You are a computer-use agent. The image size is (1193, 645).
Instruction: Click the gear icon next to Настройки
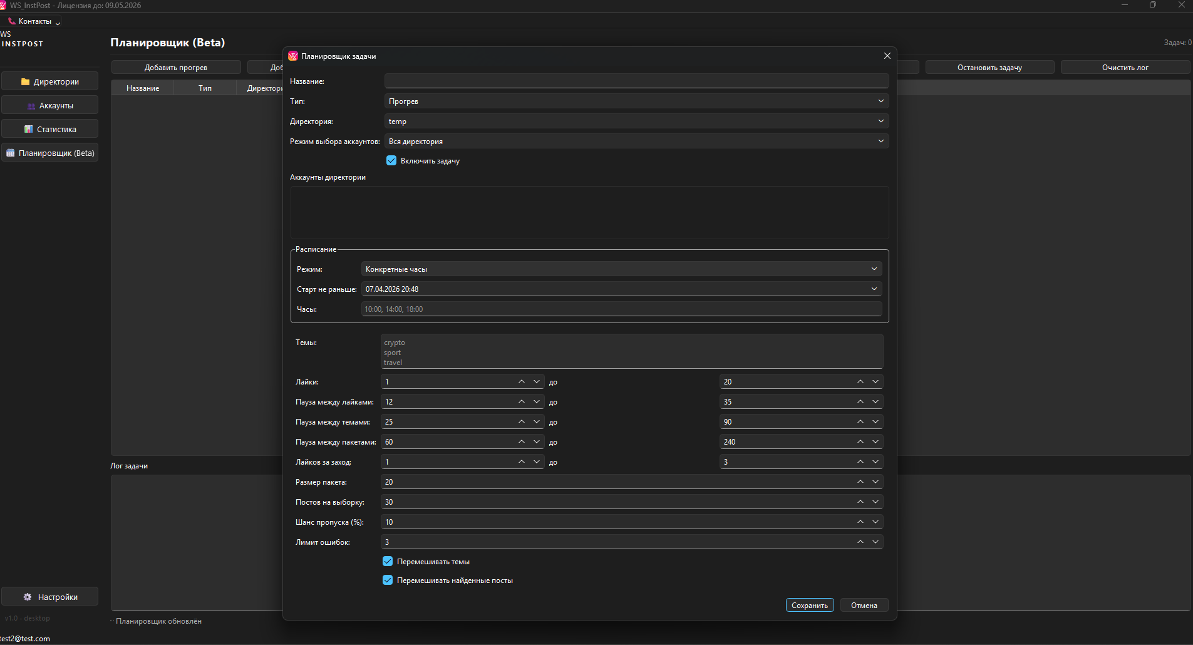point(28,597)
